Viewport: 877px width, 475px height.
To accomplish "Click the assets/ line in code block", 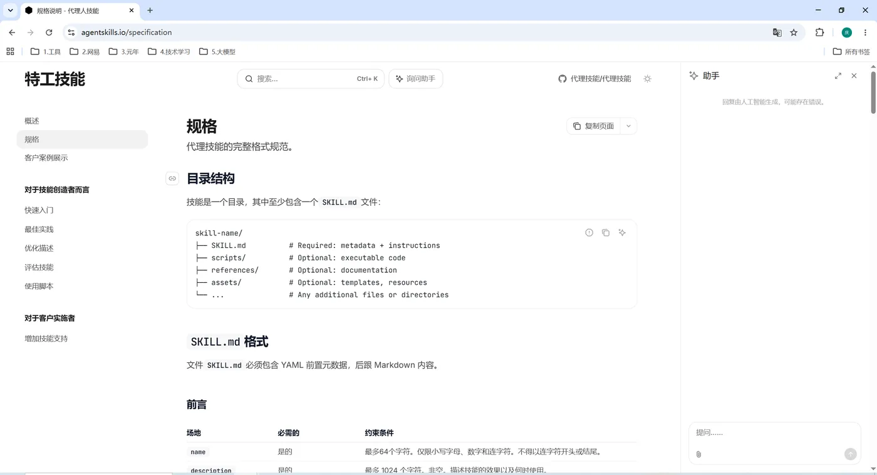I will (311, 283).
